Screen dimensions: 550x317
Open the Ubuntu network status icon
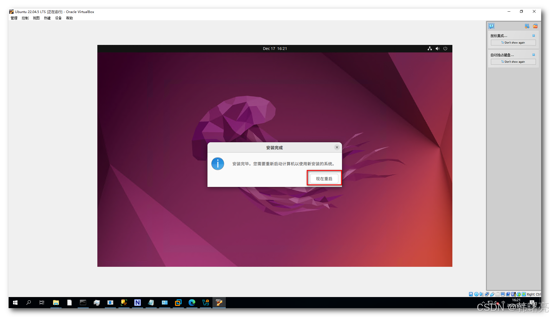pos(430,49)
